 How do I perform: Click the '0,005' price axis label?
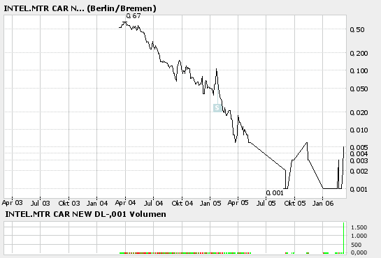pyautogui.click(x=359, y=148)
